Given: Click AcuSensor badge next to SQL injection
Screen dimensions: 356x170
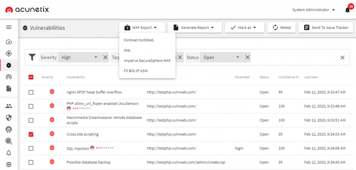Looking at the screenshot, I should click(x=102, y=148).
